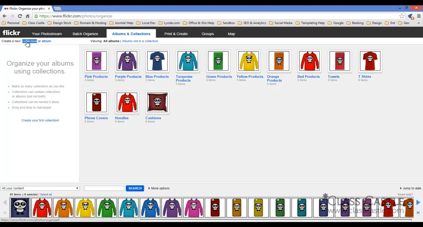423x227 pixels.
Task: Click the Flickr browser tab
Action: [26, 8]
